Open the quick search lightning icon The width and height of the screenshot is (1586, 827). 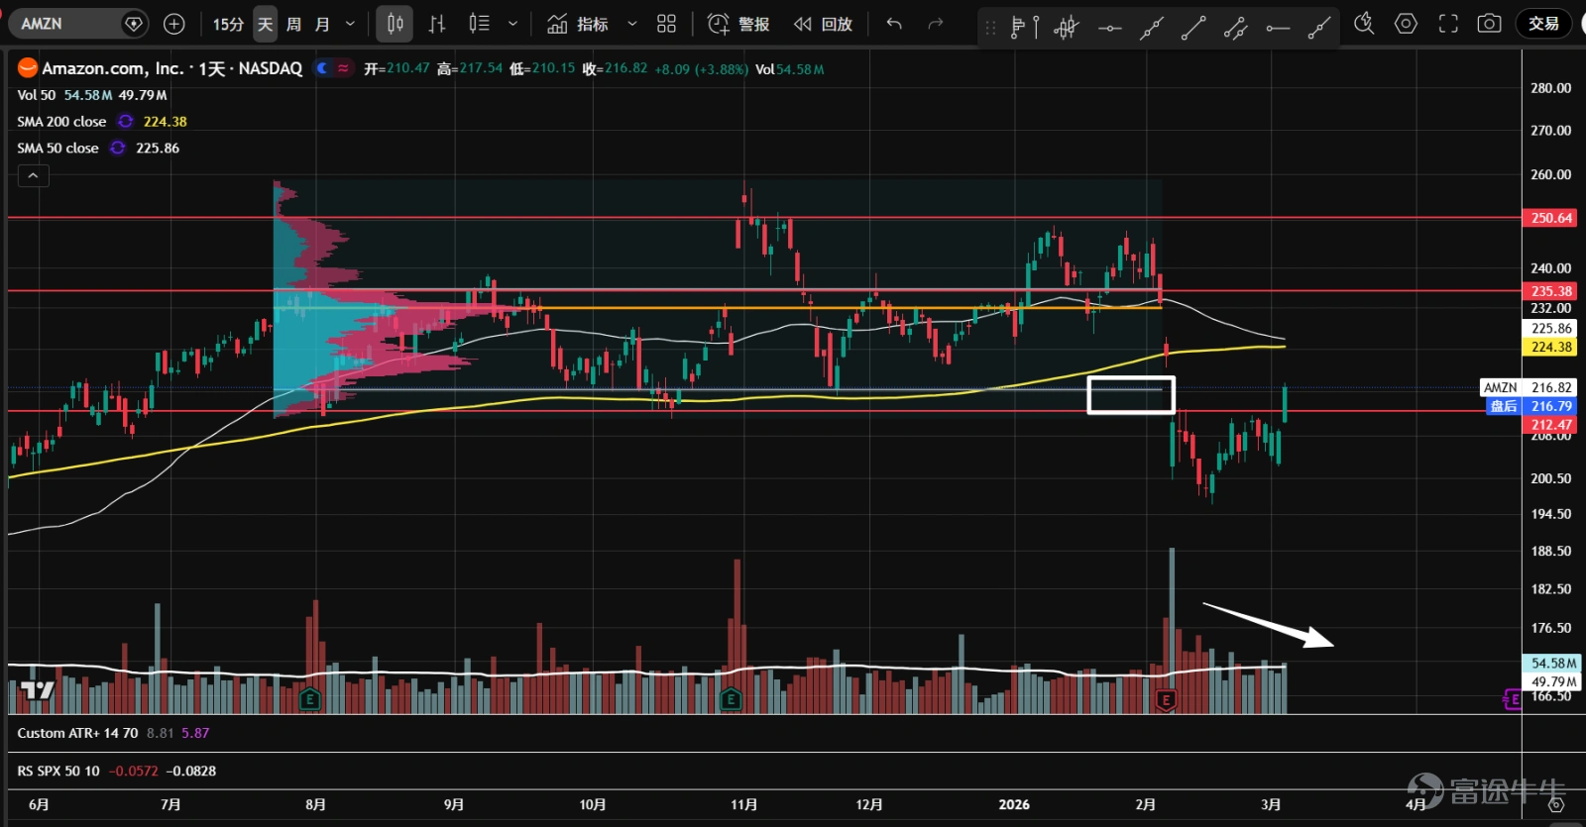(x=1364, y=24)
